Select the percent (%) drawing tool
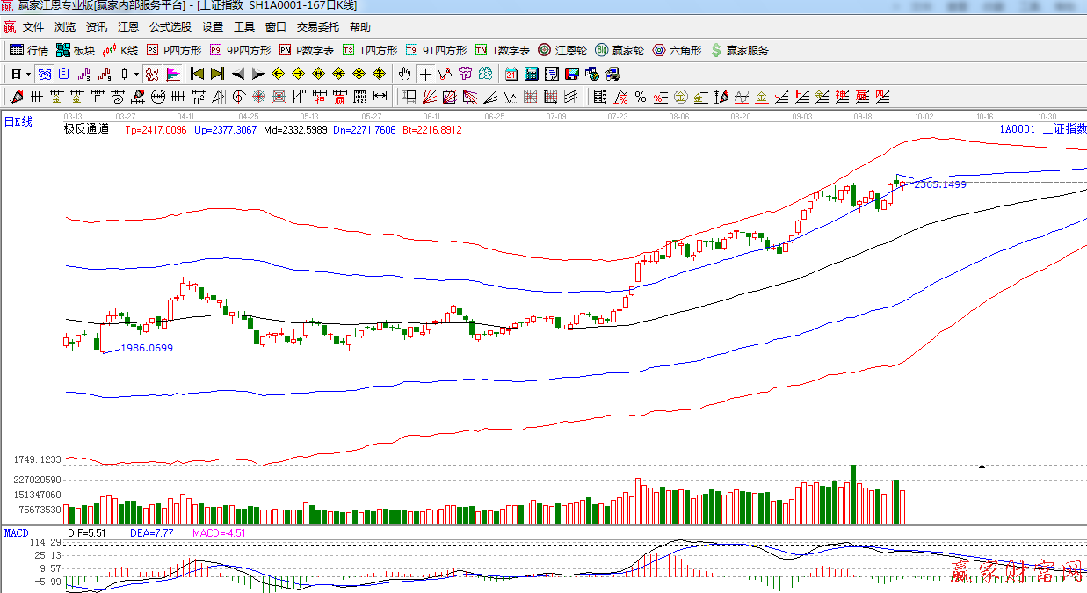Screen dimensions: 1087x593 click(x=641, y=96)
